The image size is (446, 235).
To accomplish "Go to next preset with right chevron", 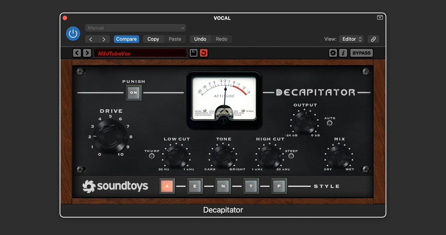I will tap(104, 39).
